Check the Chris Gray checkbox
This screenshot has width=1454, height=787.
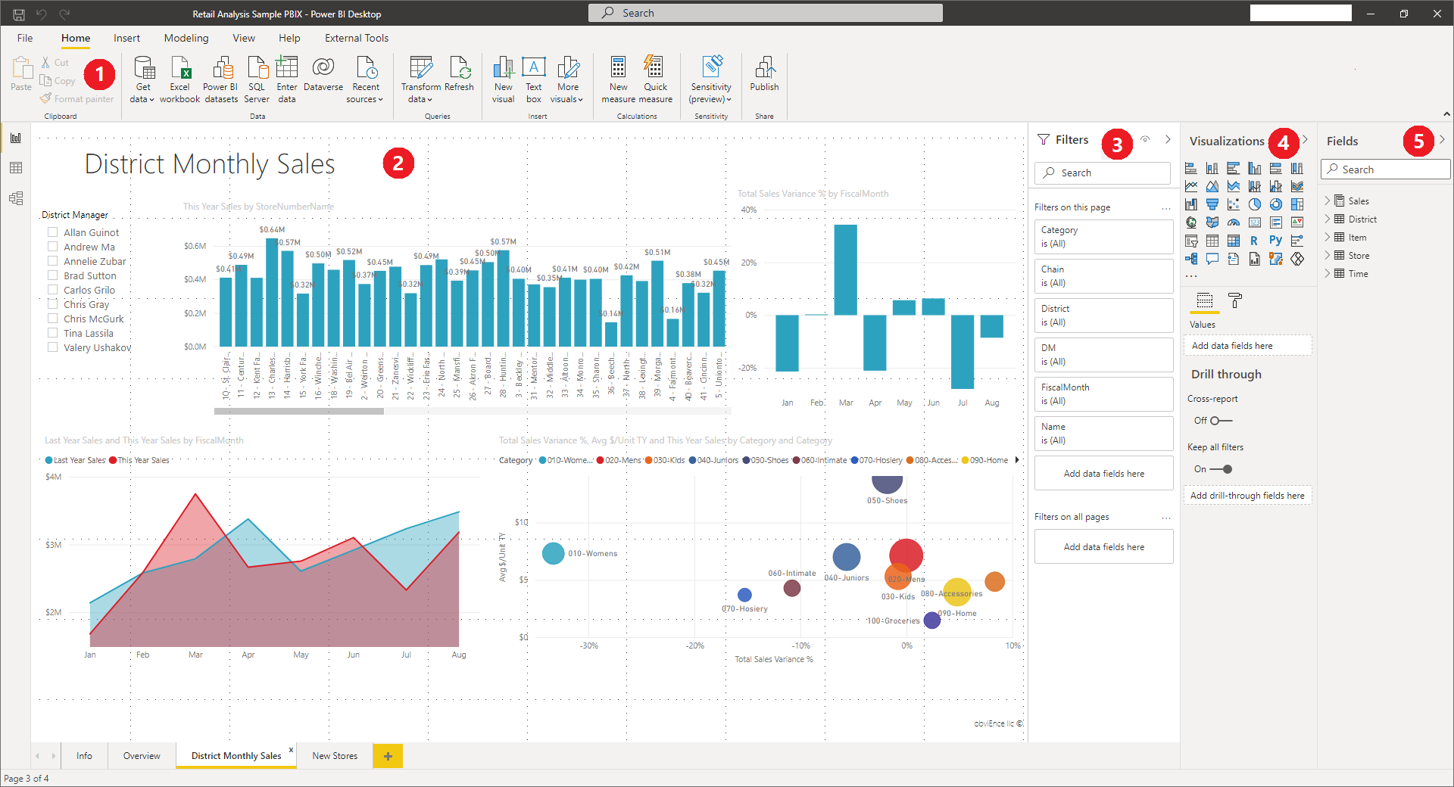pos(53,304)
